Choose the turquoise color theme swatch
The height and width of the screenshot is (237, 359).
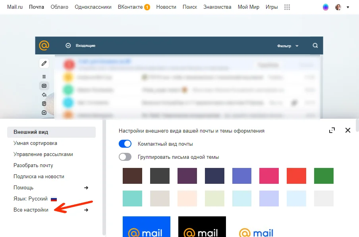132,198
